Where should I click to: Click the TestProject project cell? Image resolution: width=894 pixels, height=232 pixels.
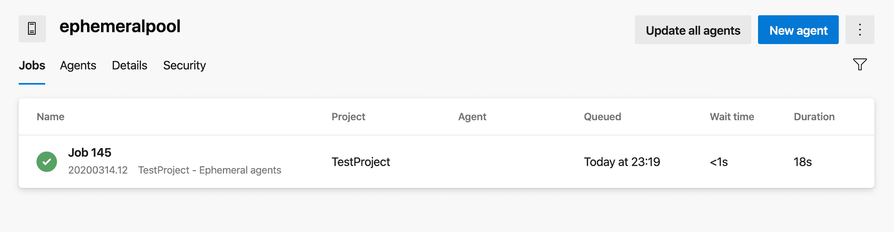(360, 162)
